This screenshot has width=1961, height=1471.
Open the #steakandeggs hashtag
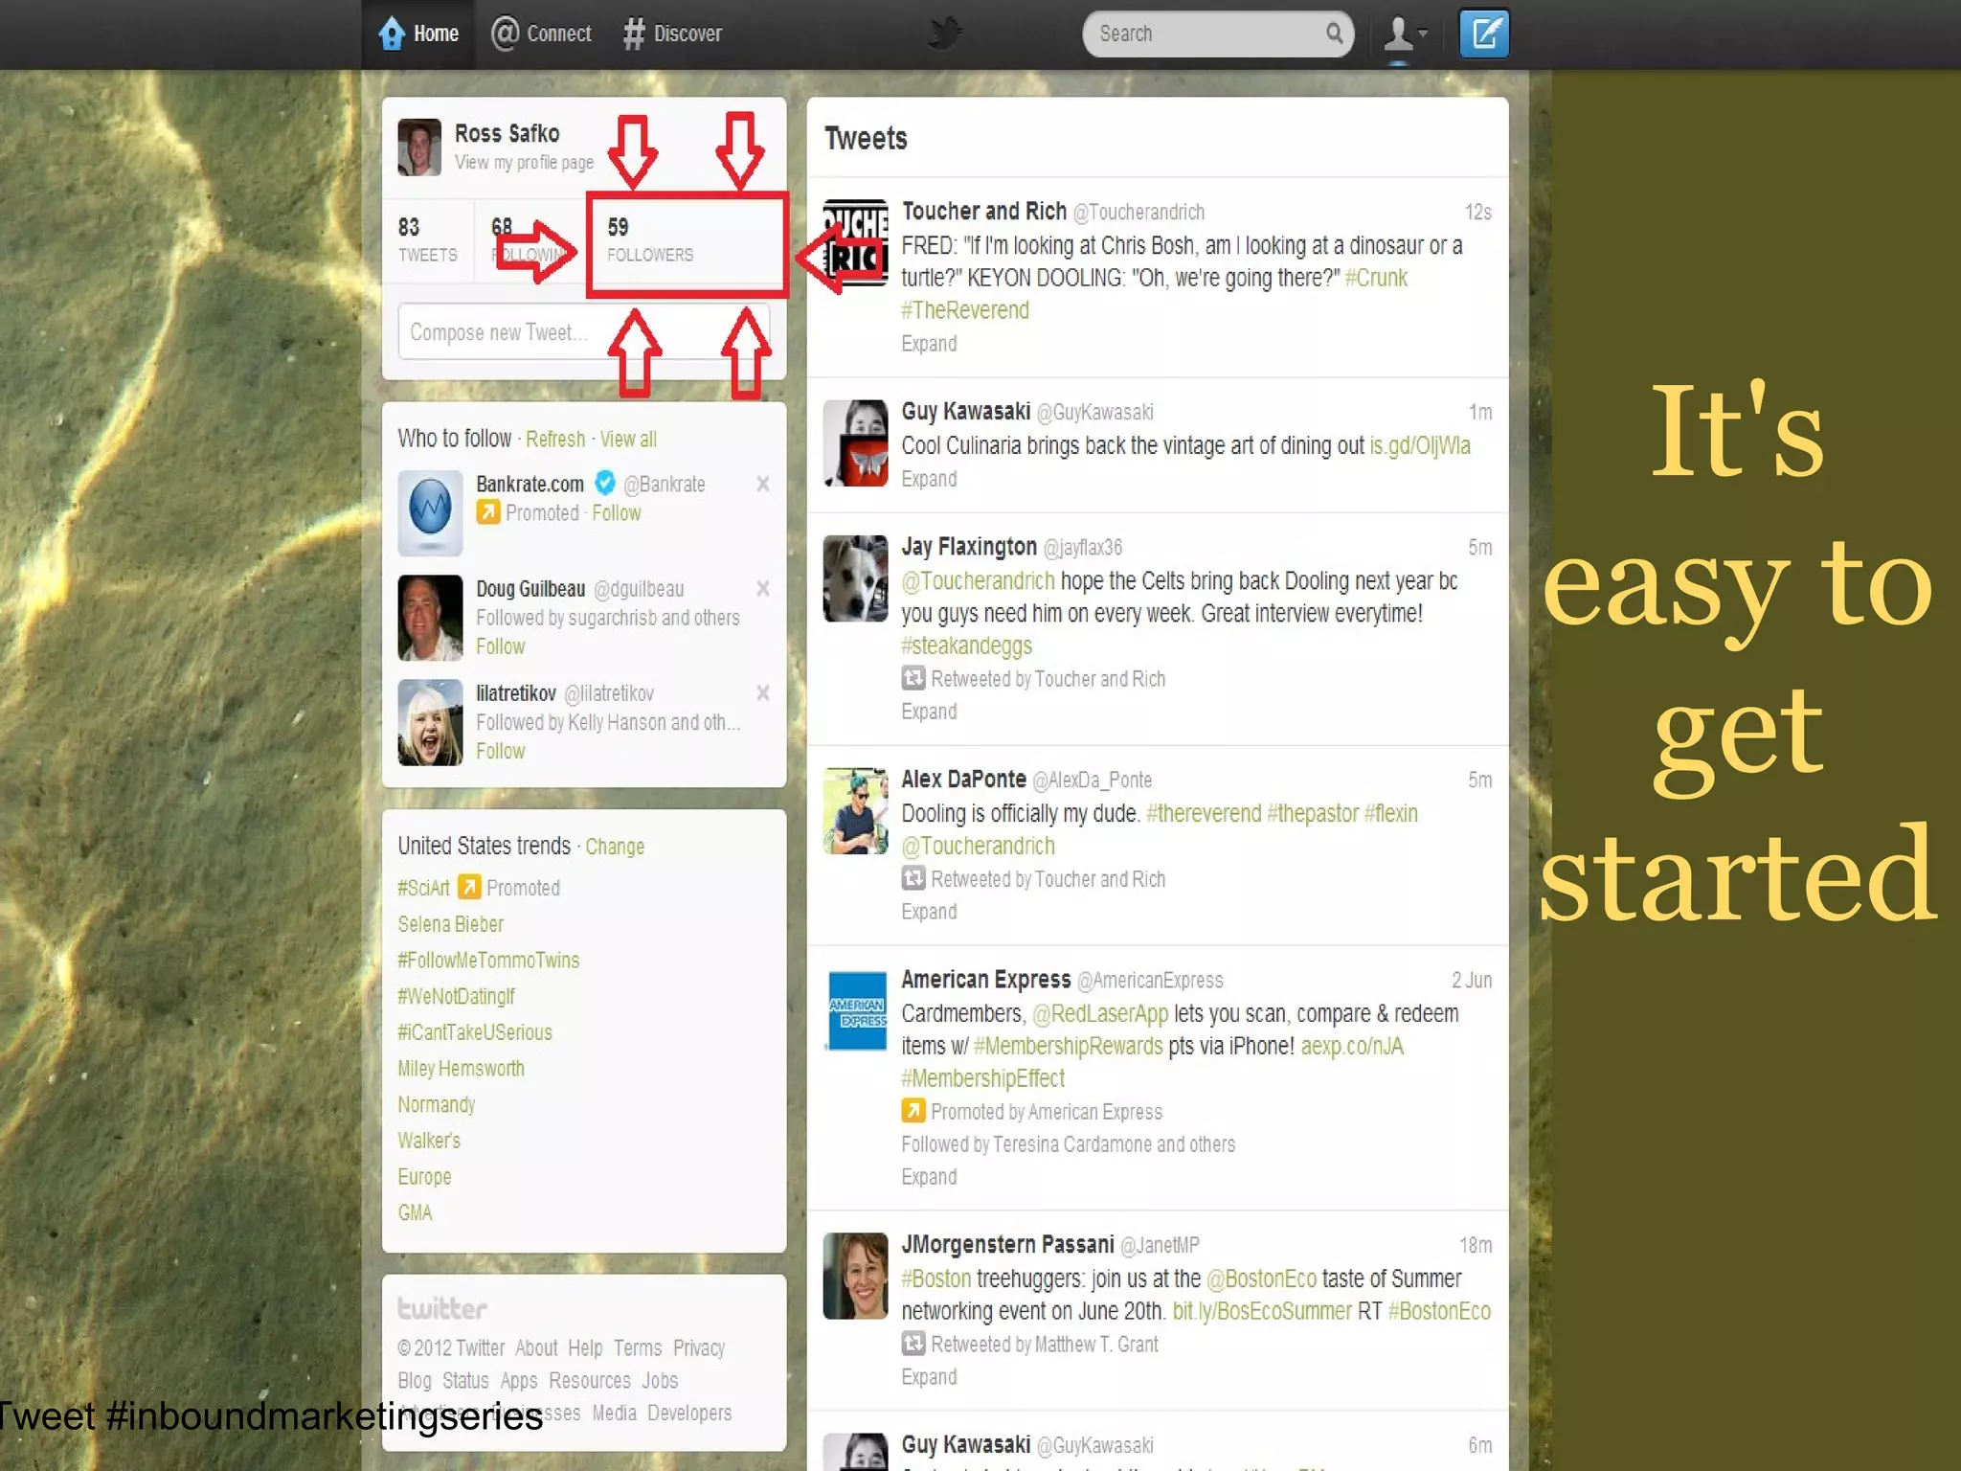point(966,646)
